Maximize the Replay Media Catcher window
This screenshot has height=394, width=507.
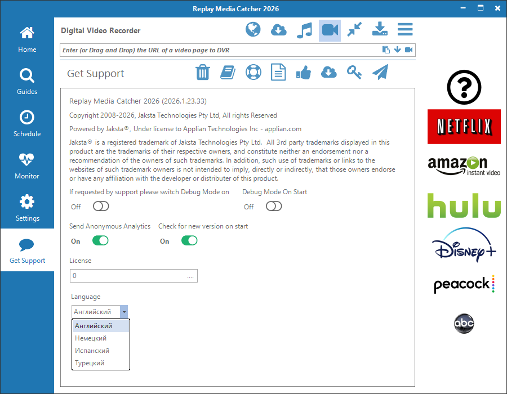pos(481,8)
